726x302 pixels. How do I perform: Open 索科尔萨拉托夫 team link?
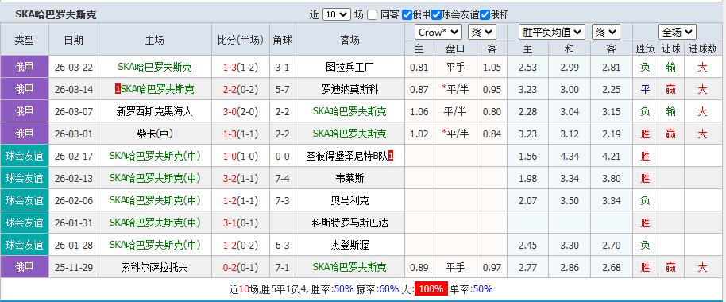pyautogui.click(x=155, y=267)
